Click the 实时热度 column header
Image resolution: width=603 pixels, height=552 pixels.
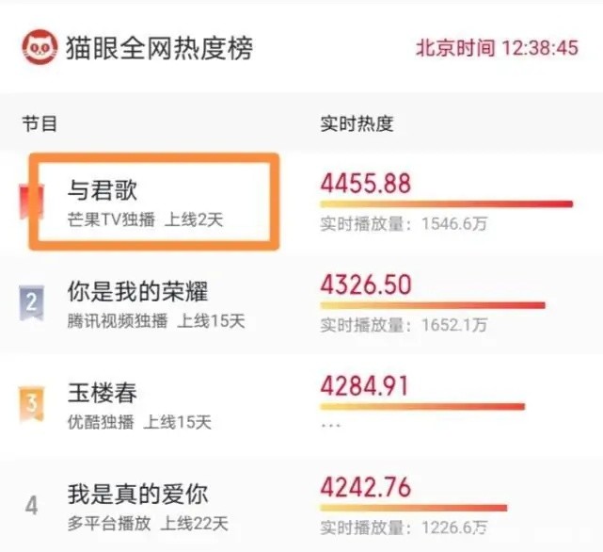357,124
